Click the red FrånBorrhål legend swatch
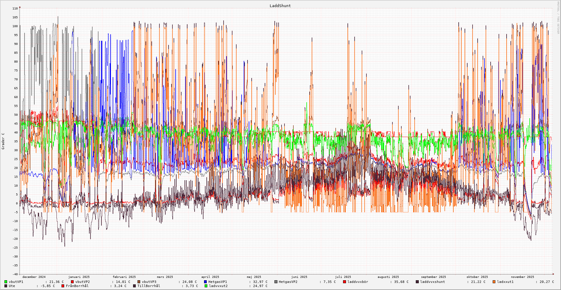561x290 pixels. (63, 286)
